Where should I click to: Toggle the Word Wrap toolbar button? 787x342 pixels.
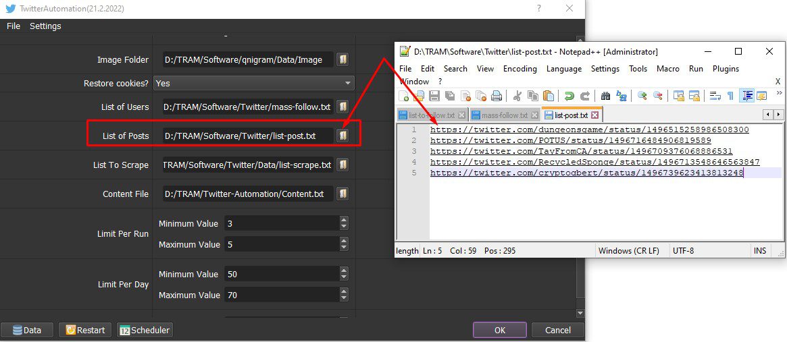715,96
